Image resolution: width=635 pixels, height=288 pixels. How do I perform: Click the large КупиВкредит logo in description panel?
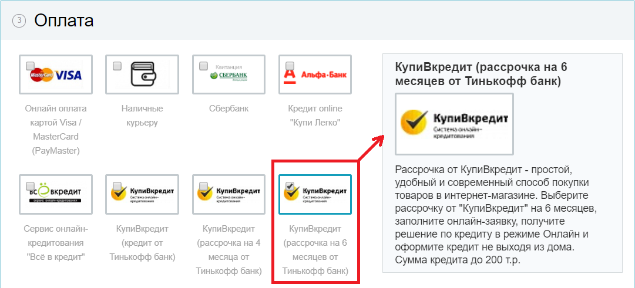point(455,124)
